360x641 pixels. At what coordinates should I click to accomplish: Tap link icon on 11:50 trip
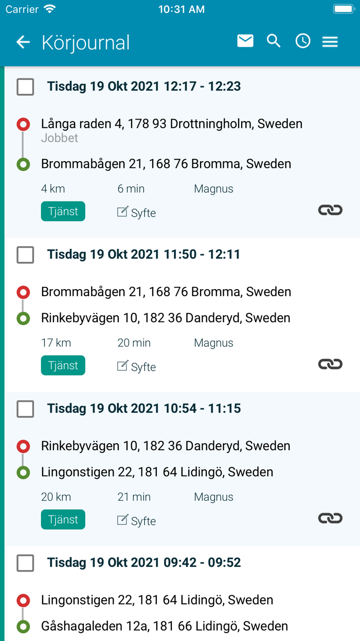point(330,364)
